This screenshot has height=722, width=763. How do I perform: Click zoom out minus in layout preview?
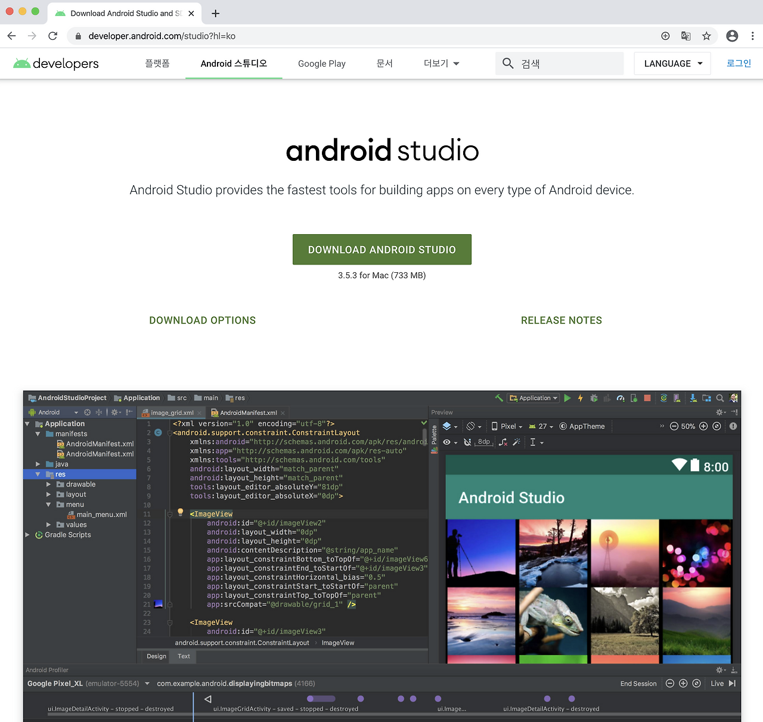tap(674, 426)
